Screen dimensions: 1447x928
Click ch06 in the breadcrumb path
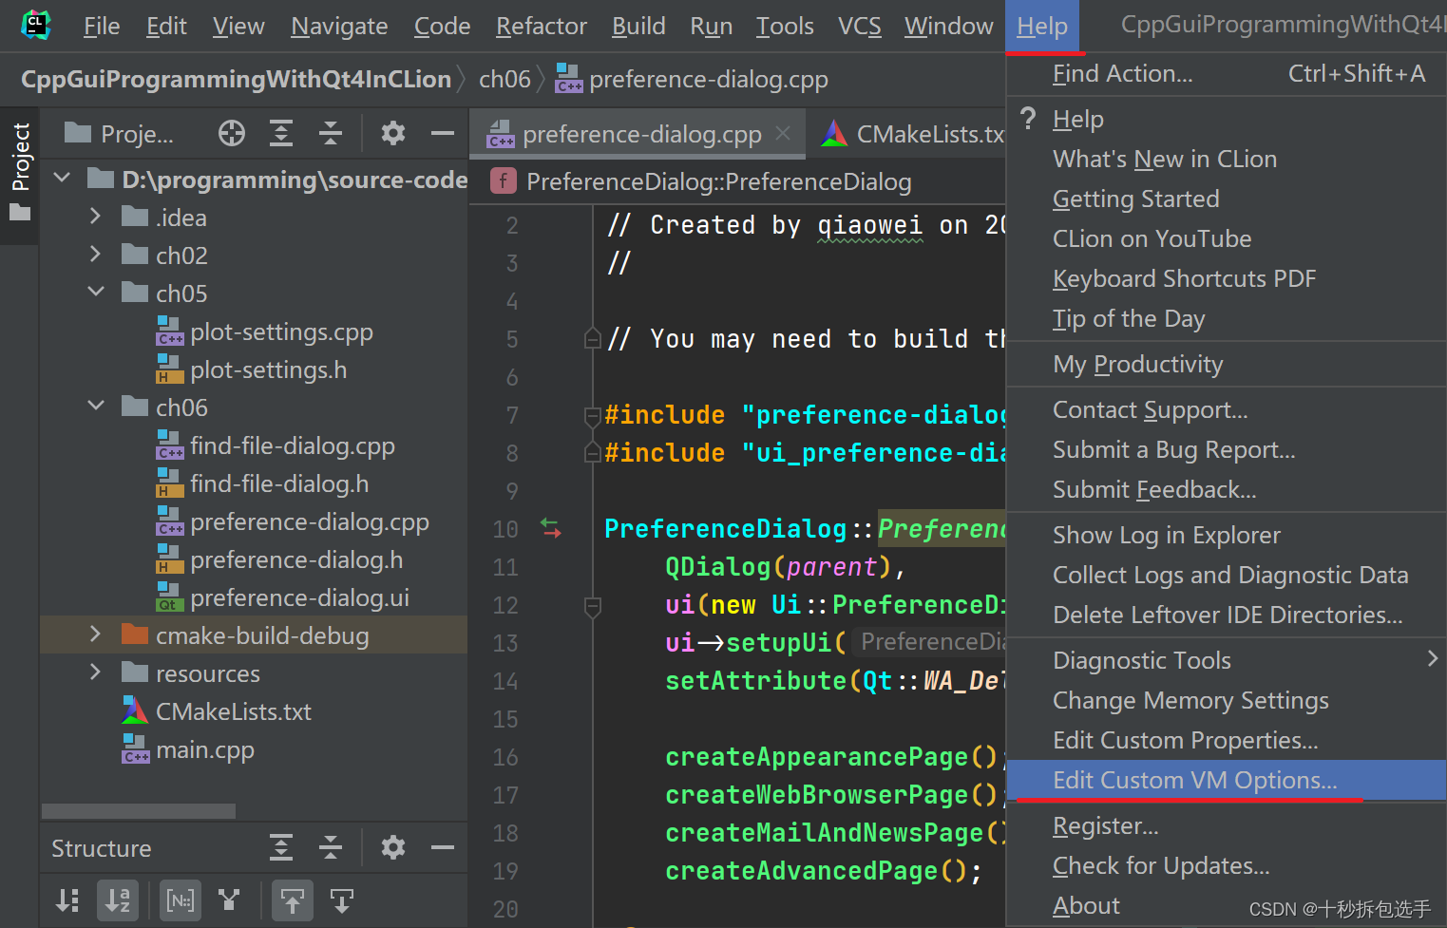point(505,79)
